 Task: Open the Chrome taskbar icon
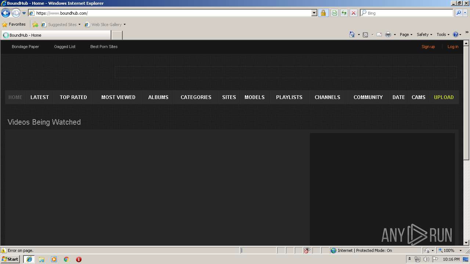66,259
